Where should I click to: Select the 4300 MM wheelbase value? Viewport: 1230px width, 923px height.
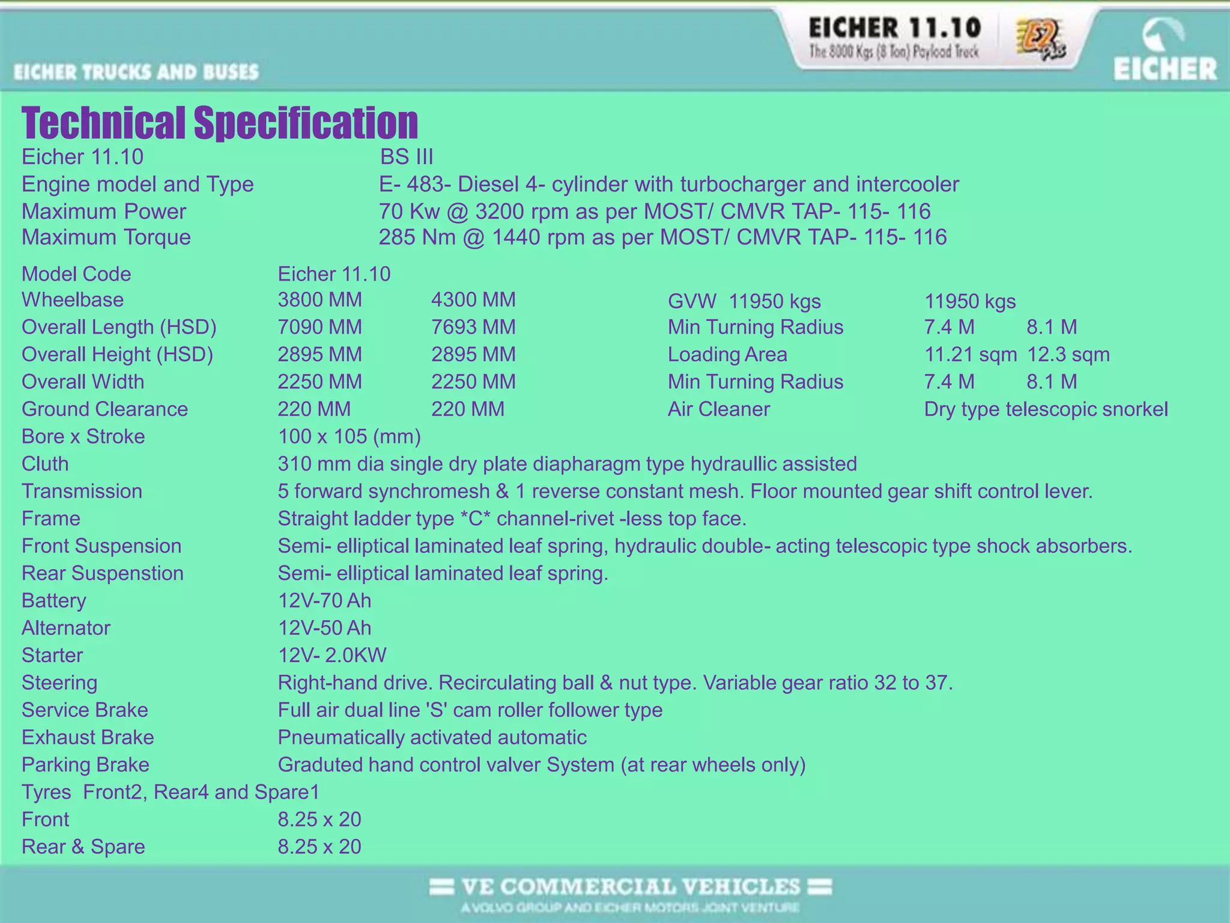click(473, 299)
